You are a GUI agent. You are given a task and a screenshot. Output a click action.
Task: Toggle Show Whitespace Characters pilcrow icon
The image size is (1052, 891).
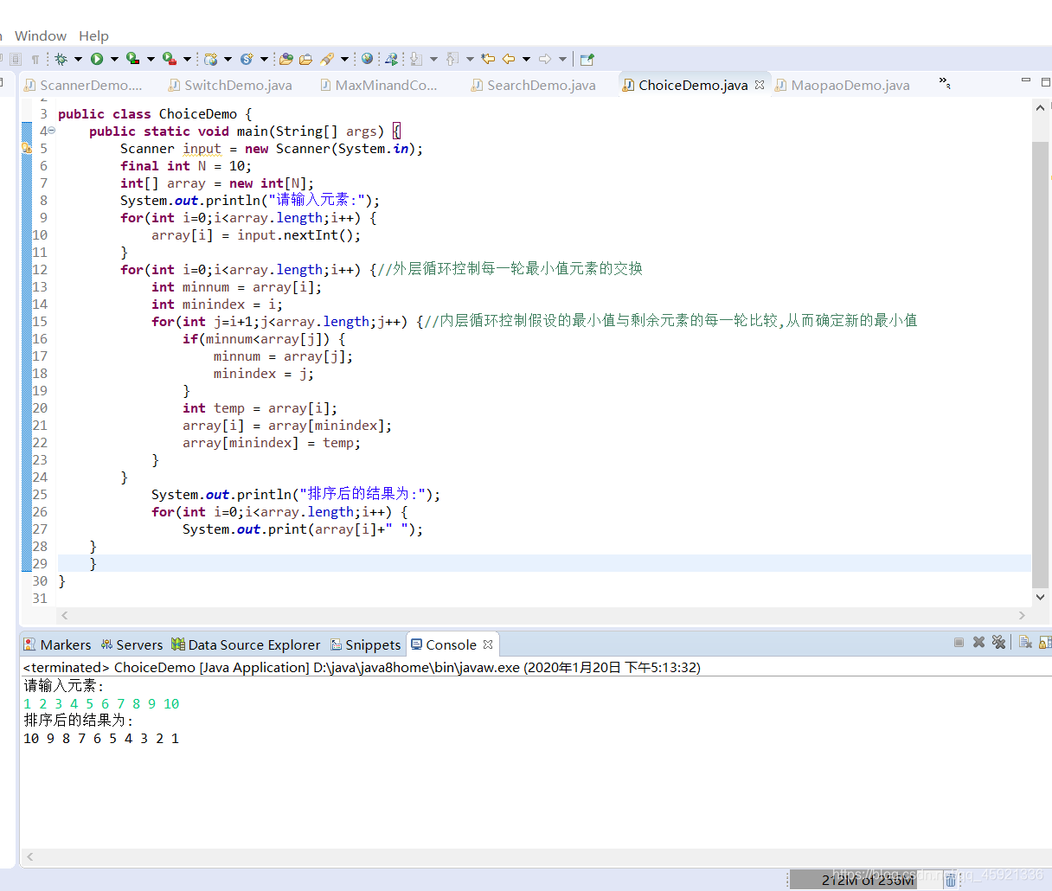(x=35, y=59)
